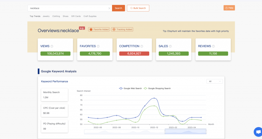
Task: Click the help icon next to VIEWS
Action: coord(52,46)
